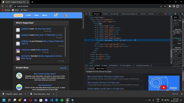Switch to DevTools Network tab
Screen dimensions: 184x103
(x=151, y=14)
